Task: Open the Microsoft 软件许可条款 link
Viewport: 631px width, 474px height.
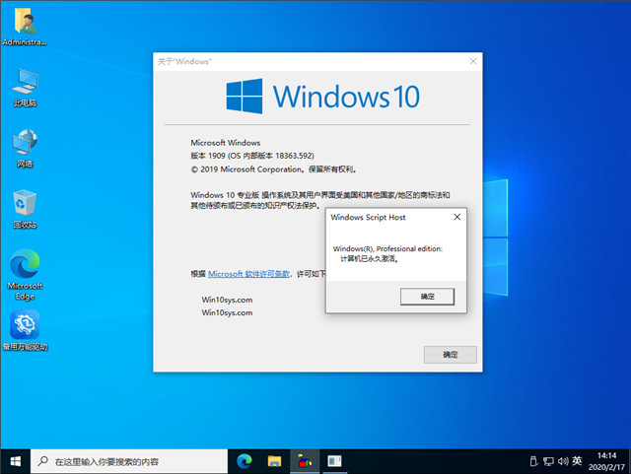Action: 248,274
